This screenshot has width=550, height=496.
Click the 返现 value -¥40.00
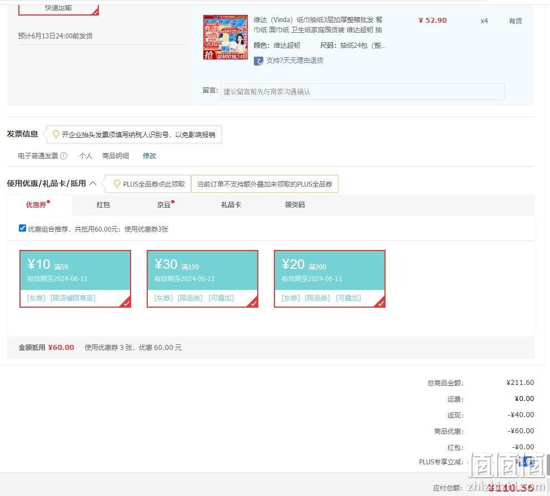pos(521,414)
